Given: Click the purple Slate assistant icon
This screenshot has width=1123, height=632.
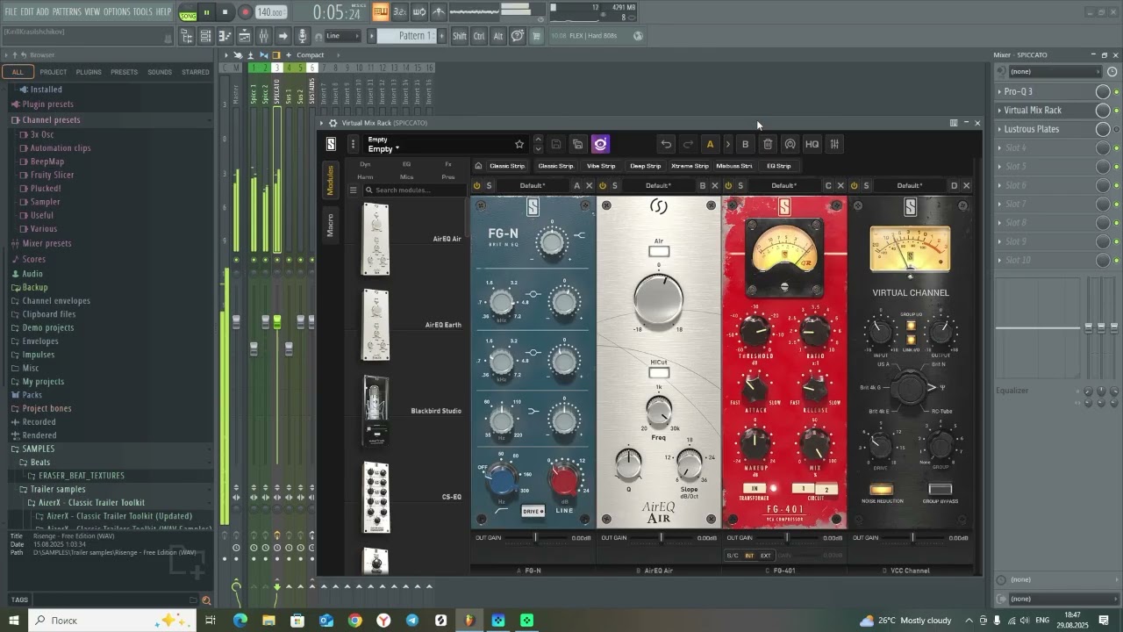Looking at the screenshot, I should pos(600,145).
